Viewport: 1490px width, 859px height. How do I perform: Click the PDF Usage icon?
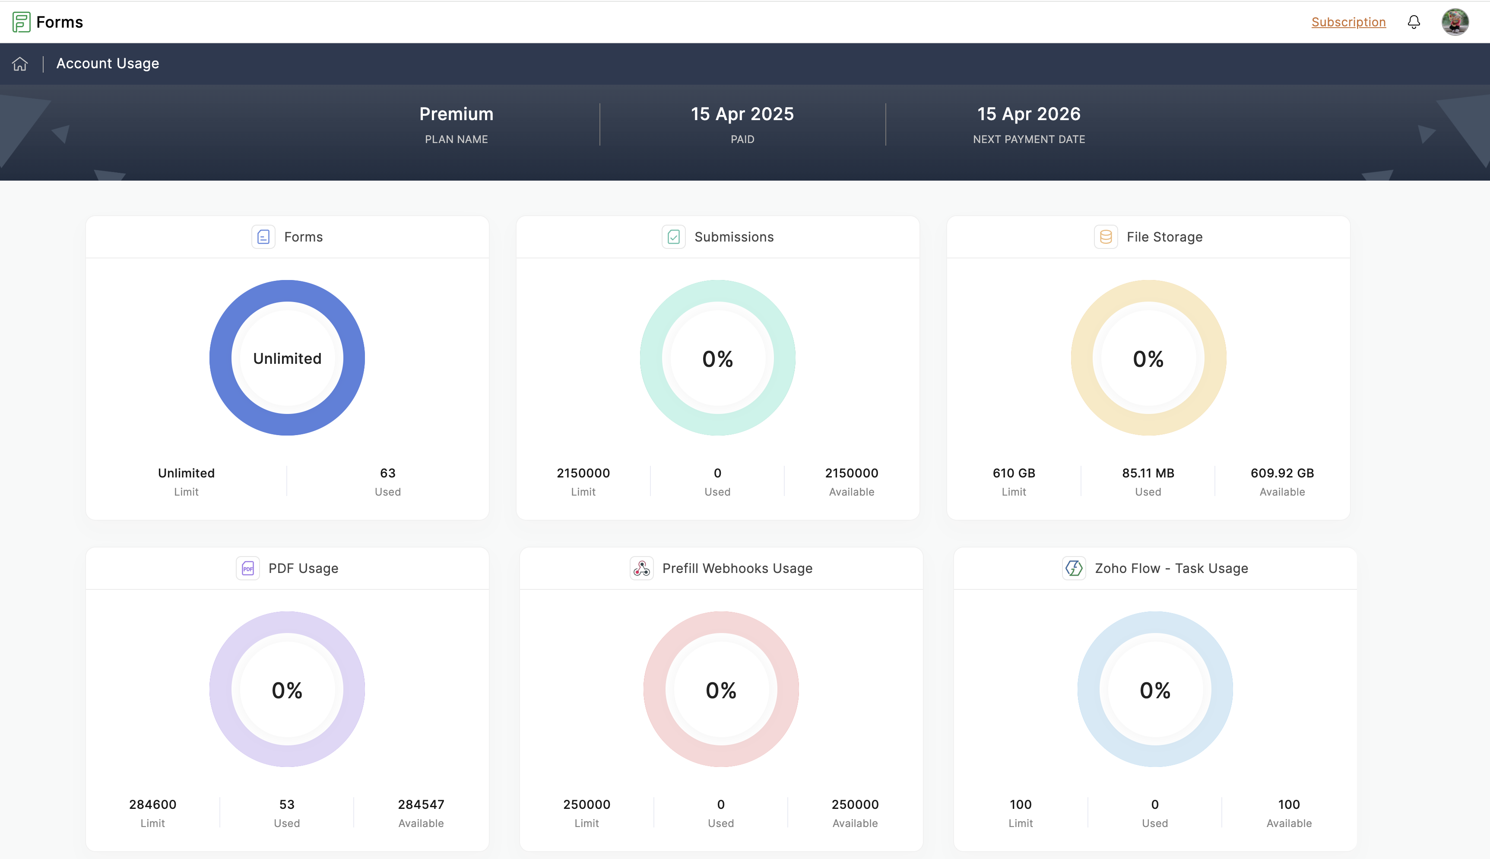247,568
